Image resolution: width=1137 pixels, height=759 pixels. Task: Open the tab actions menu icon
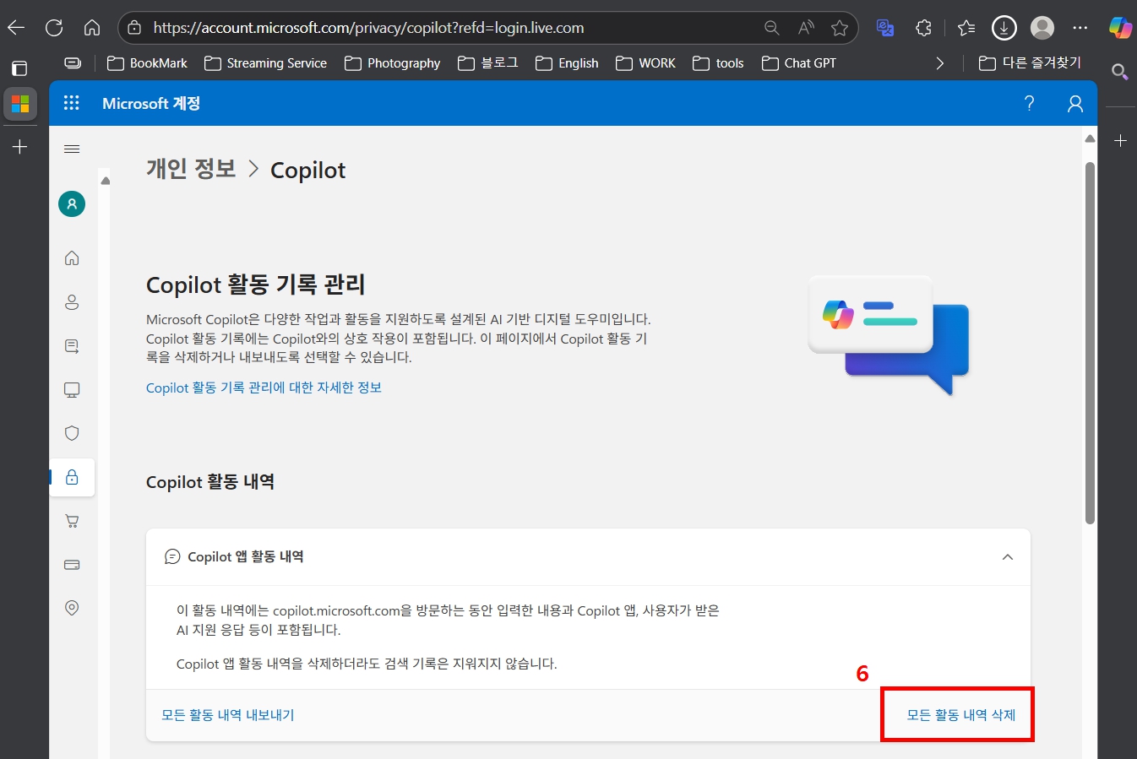[19, 68]
